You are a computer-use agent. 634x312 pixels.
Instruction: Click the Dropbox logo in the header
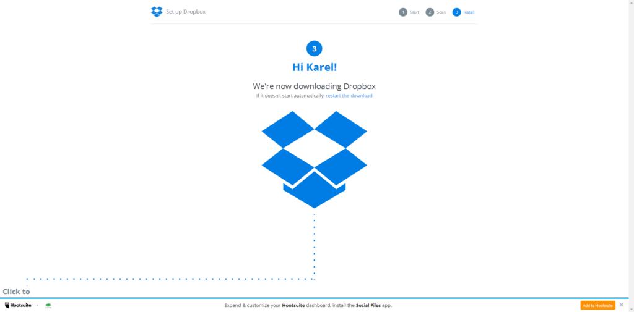coord(157,12)
